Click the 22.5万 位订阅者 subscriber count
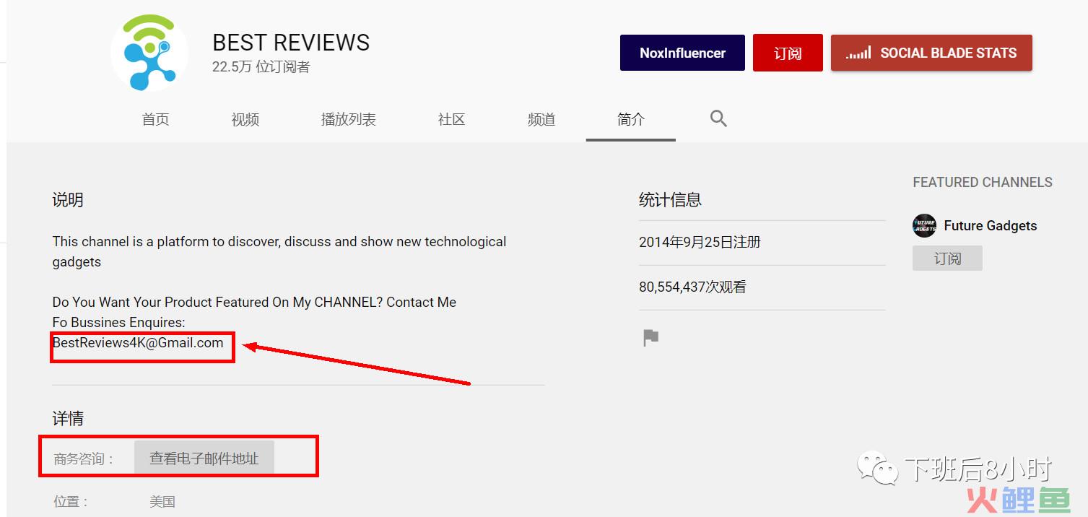The width and height of the screenshot is (1088, 517). click(x=261, y=67)
